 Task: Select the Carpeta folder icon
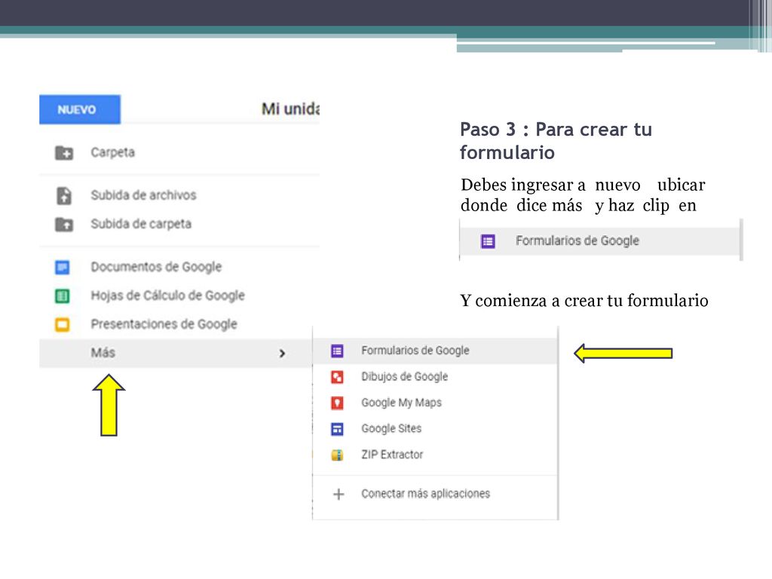(64, 152)
